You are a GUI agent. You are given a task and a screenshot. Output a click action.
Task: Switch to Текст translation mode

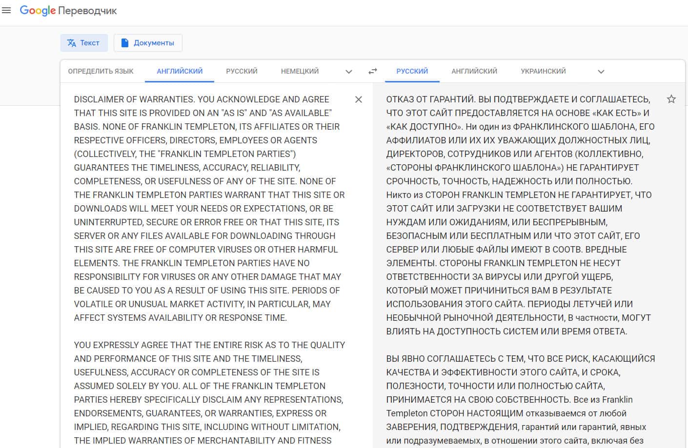point(83,43)
